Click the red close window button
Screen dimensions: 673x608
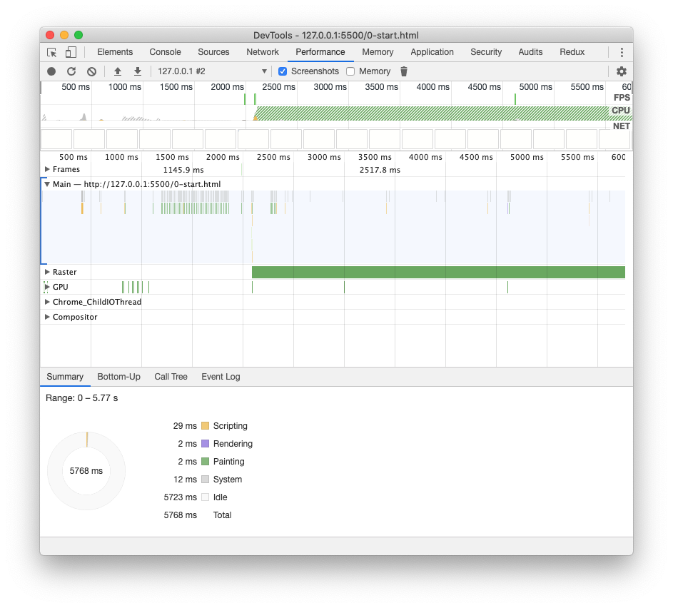pos(50,35)
